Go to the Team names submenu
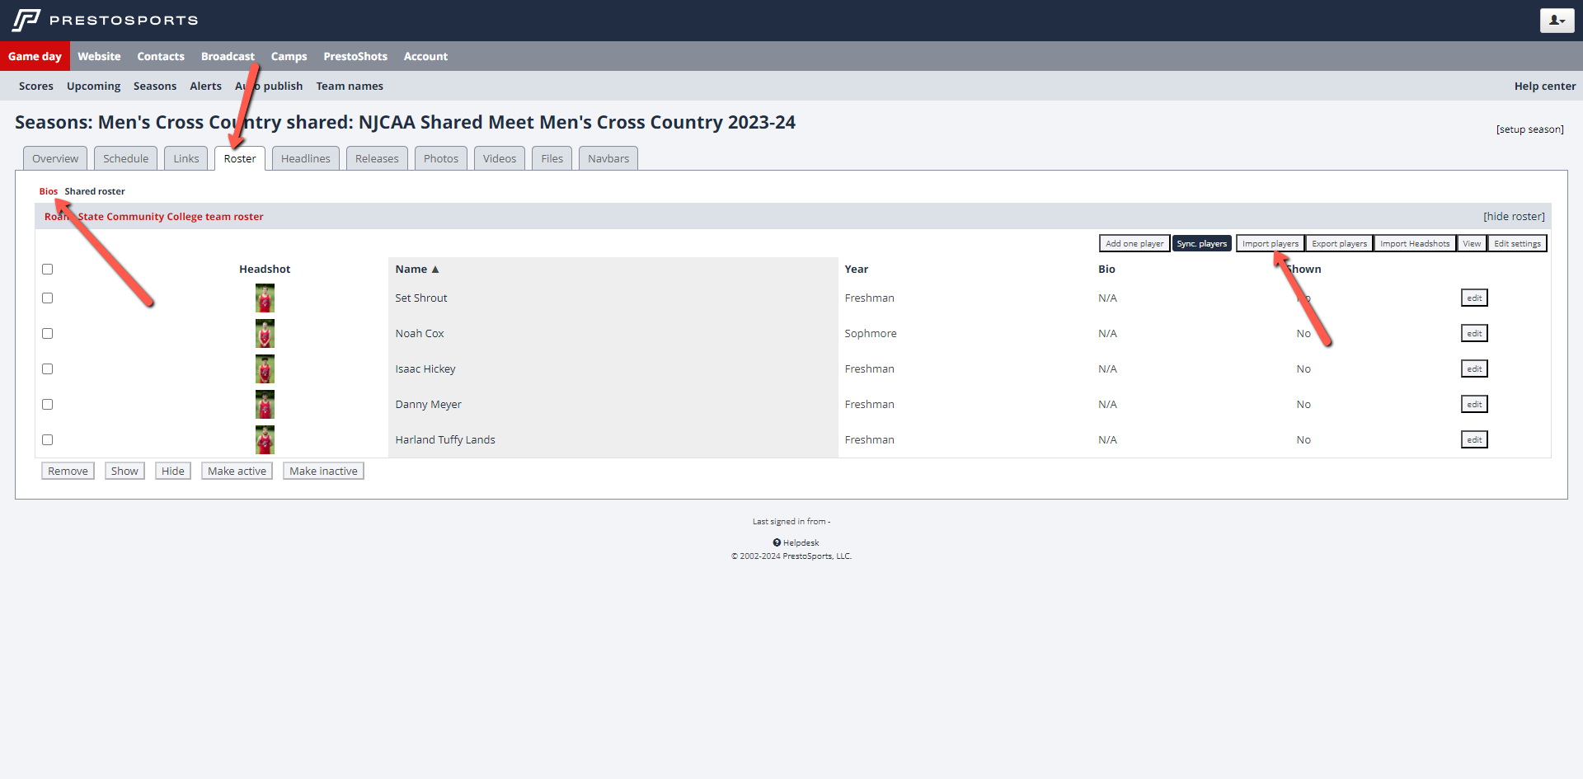 350,86
